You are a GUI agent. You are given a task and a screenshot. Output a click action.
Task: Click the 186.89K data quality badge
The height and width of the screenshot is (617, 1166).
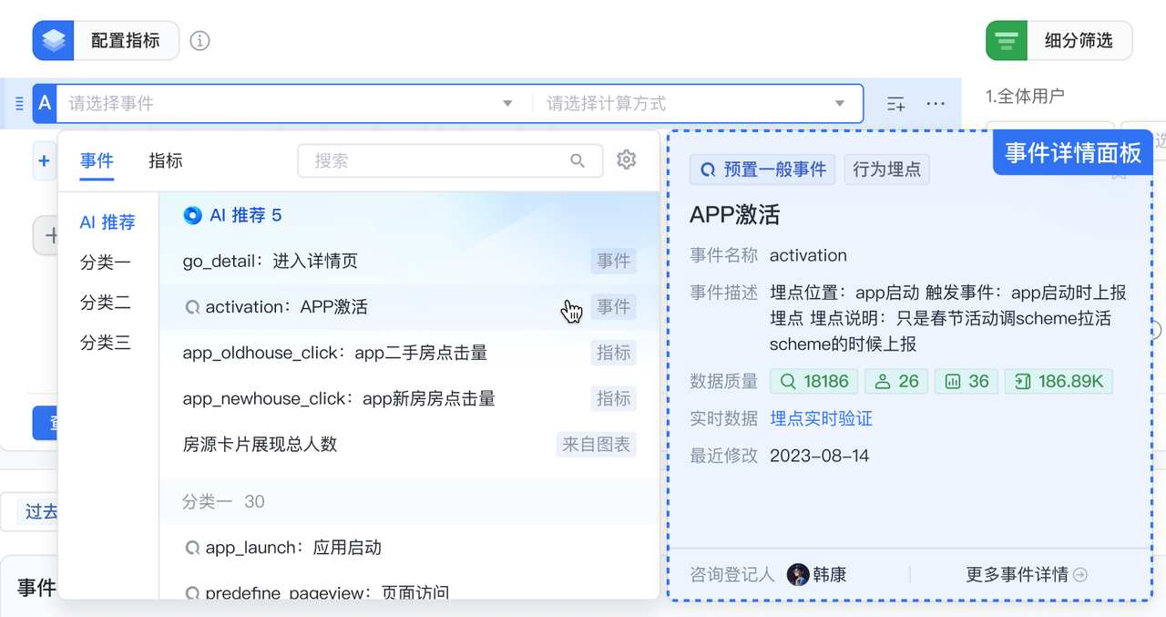(1059, 381)
